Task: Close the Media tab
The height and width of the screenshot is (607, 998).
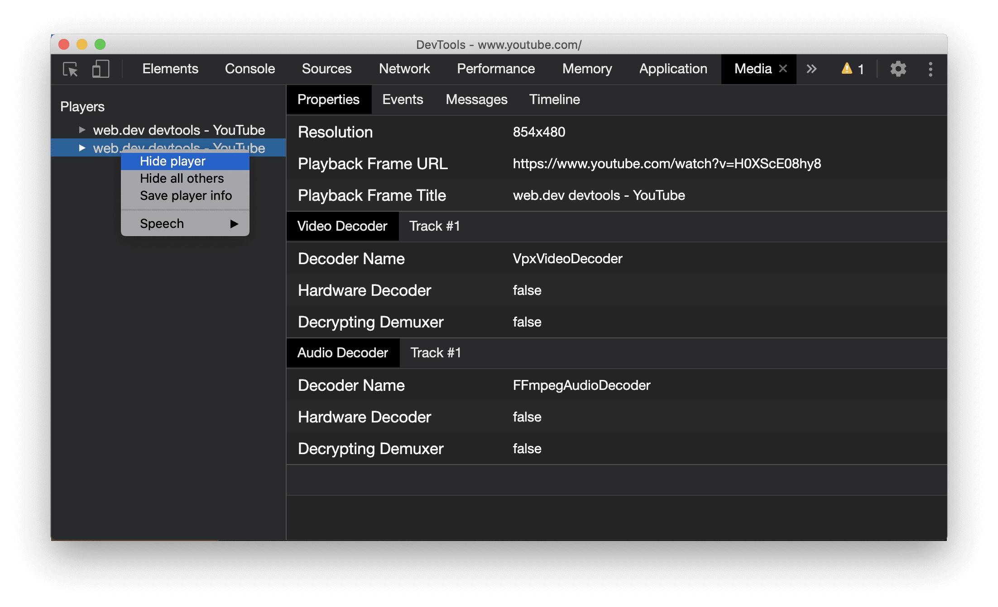Action: click(783, 69)
